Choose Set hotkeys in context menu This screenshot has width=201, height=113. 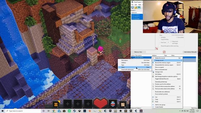coord(167,74)
